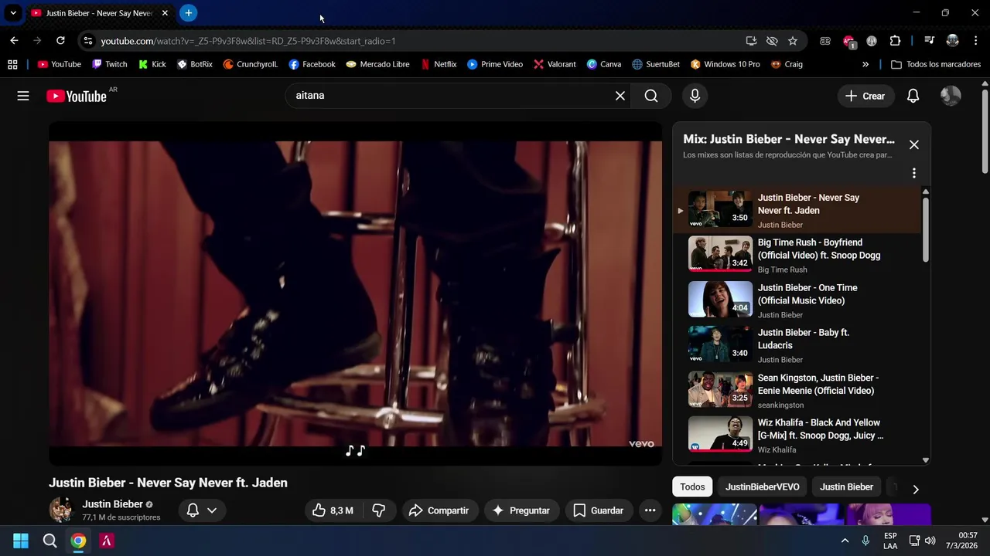Image resolution: width=990 pixels, height=556 pixels.
Task: Go to the YouTube home logo
Action: click(x=77, y=96)
